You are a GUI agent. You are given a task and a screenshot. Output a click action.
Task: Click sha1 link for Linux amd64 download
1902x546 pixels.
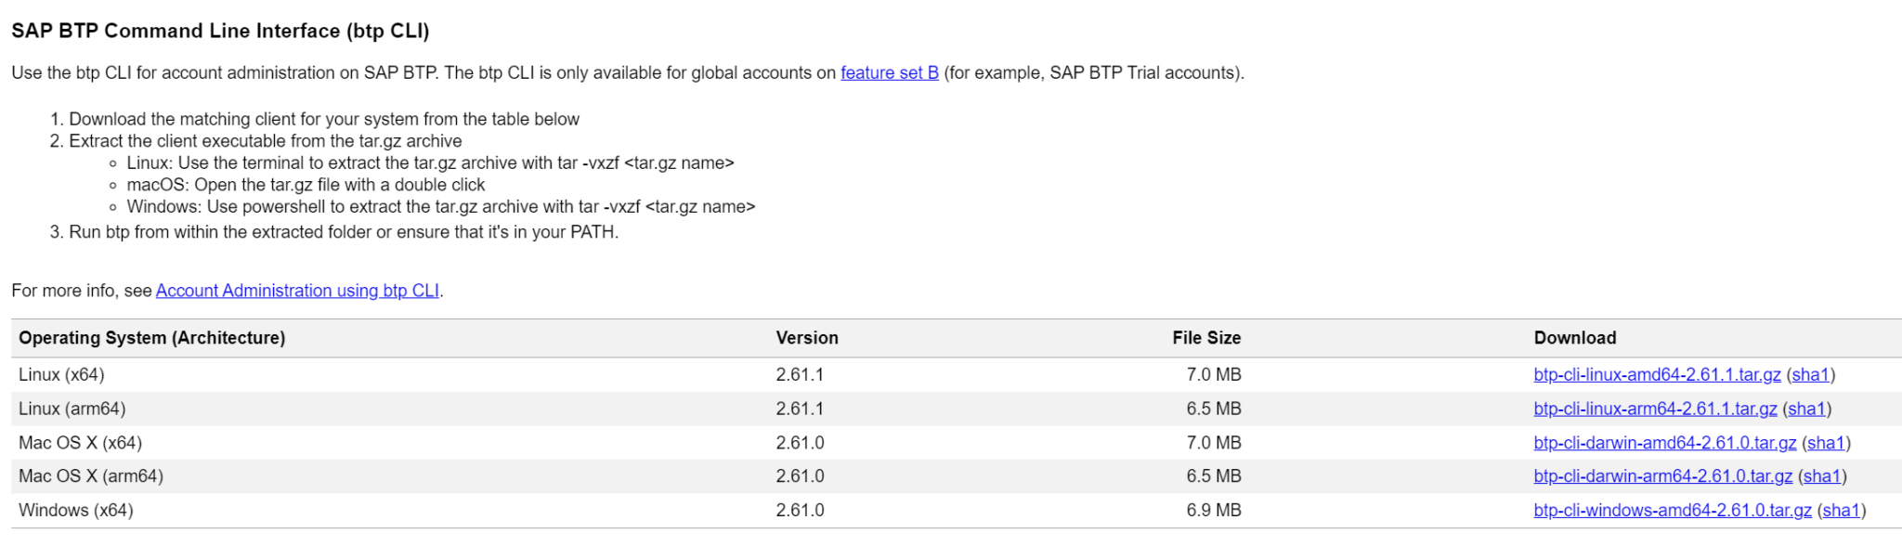coord(1810,375)
